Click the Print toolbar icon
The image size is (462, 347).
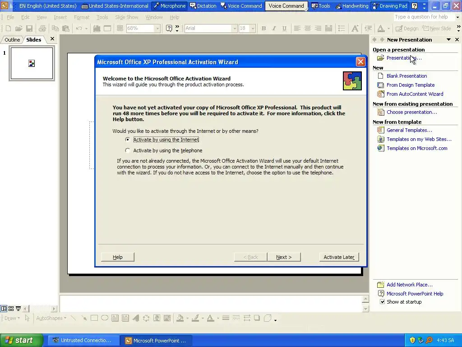click(42, 28)
